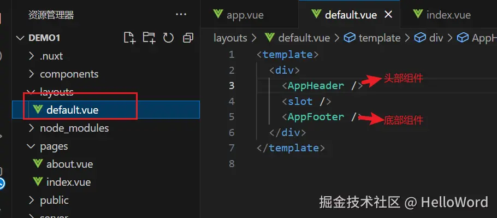Click the template breadcrumb segment
The width and height of the screenshot is (497, 218).
[380, 38]
